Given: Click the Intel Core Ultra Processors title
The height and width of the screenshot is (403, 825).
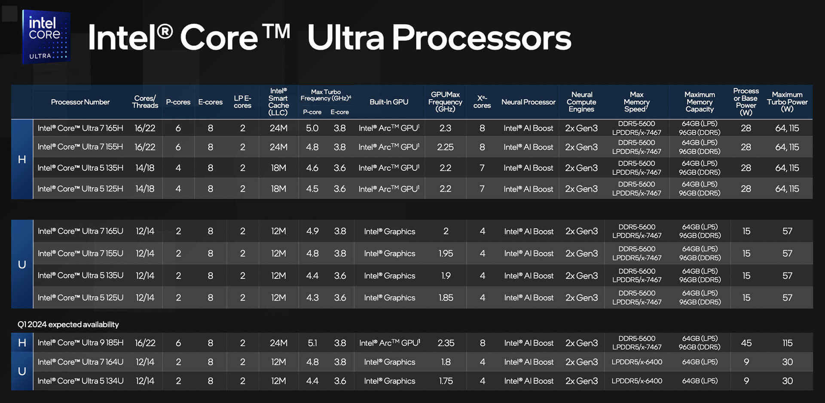Looking at the screenshot, I should pyautogui.click(x=329, y=38).
